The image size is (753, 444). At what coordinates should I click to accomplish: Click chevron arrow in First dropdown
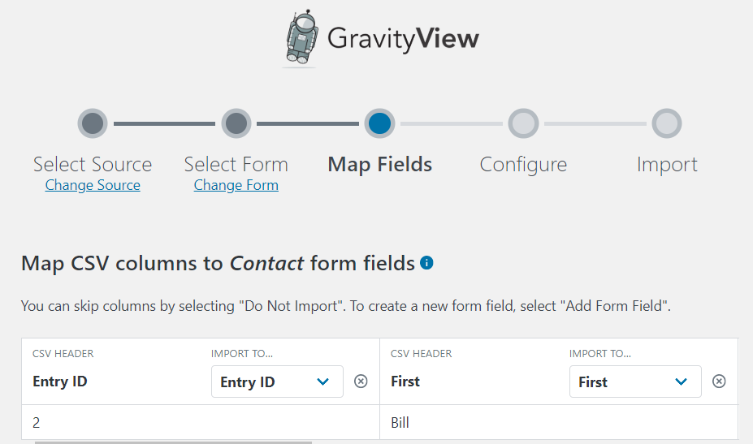coord(681,381)
